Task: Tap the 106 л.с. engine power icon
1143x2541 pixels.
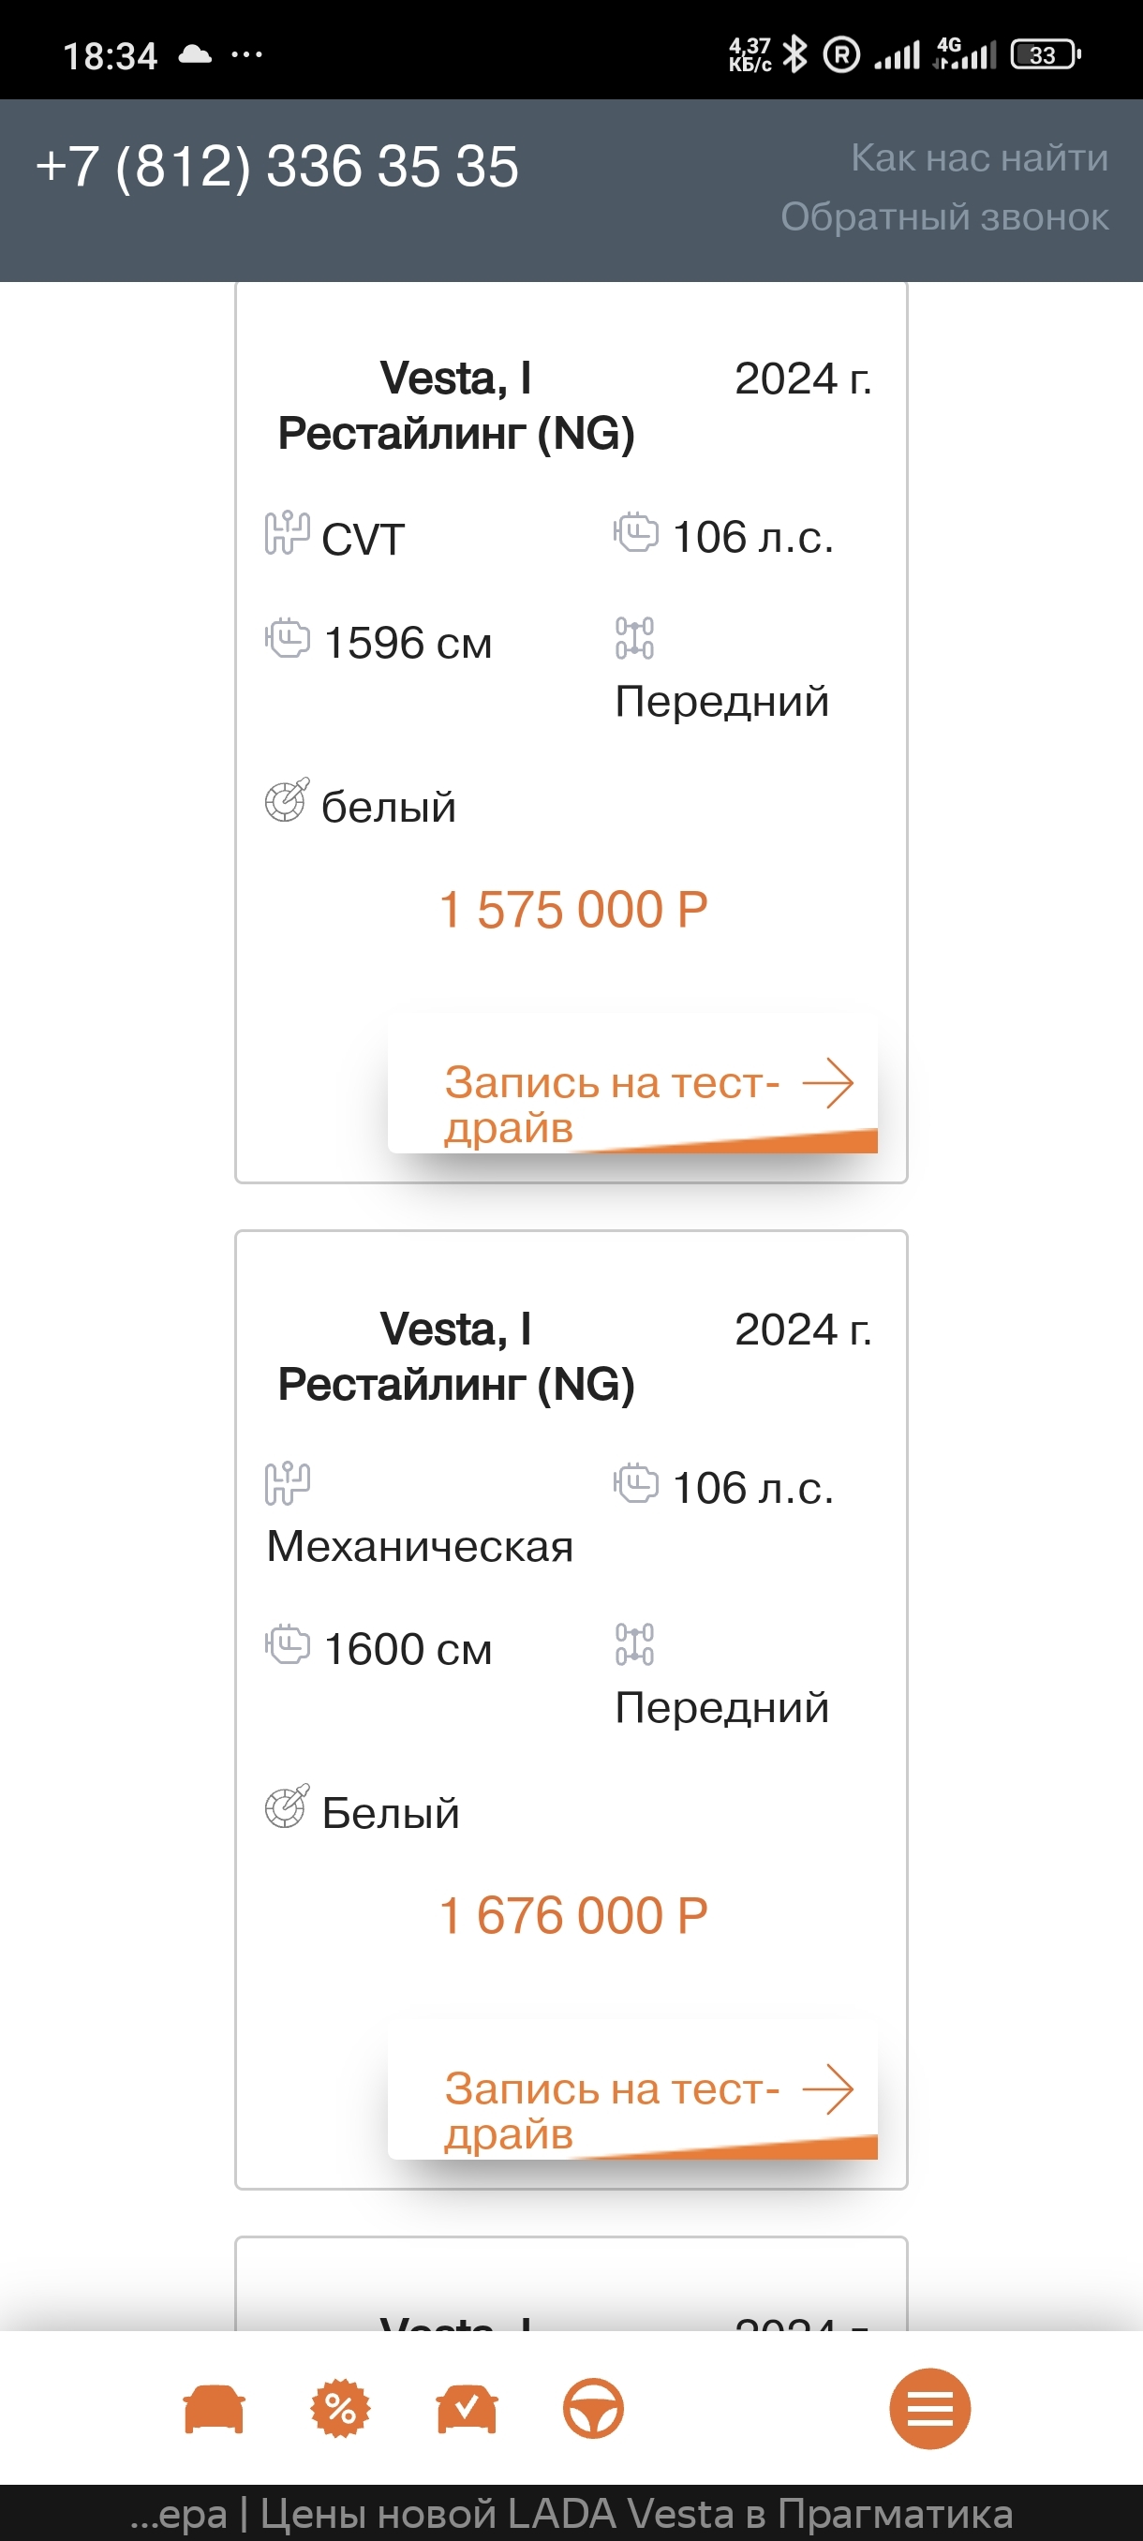Action: click(x=636, y=534)
